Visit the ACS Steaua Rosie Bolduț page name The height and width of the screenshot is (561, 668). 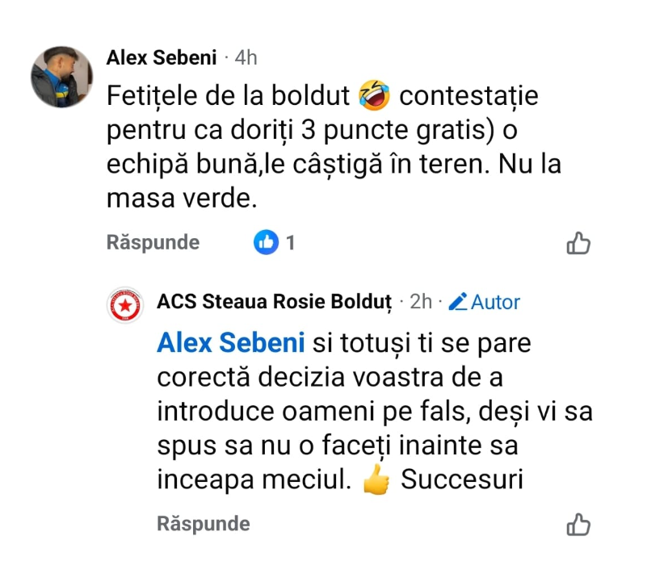coord(275,303)
